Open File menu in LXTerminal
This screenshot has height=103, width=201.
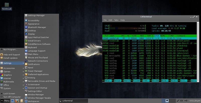(105, 20)
